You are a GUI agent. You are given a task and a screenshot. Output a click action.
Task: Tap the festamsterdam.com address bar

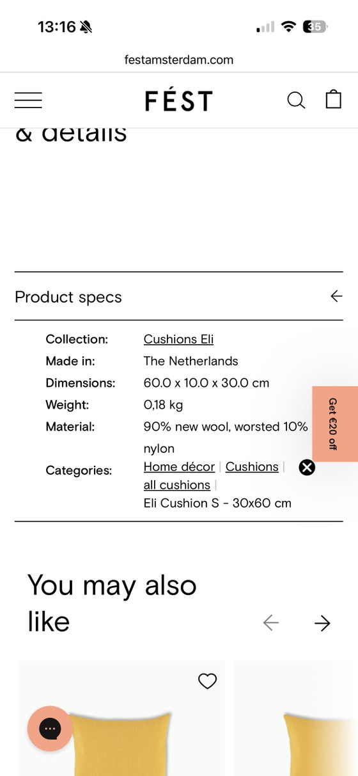pos(179,60)
